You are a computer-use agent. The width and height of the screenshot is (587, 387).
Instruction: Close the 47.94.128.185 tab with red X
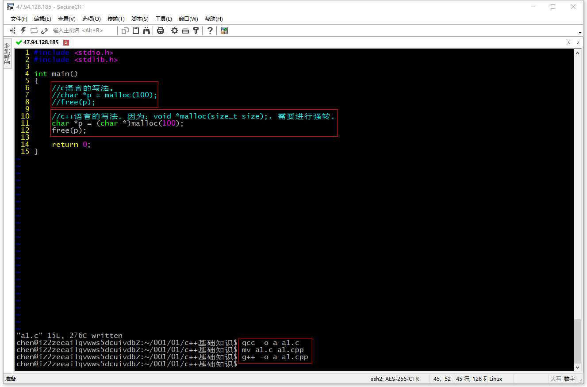[x=66, y=42]
